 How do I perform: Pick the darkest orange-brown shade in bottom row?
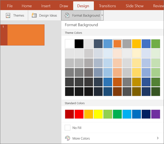click(117, 91)
